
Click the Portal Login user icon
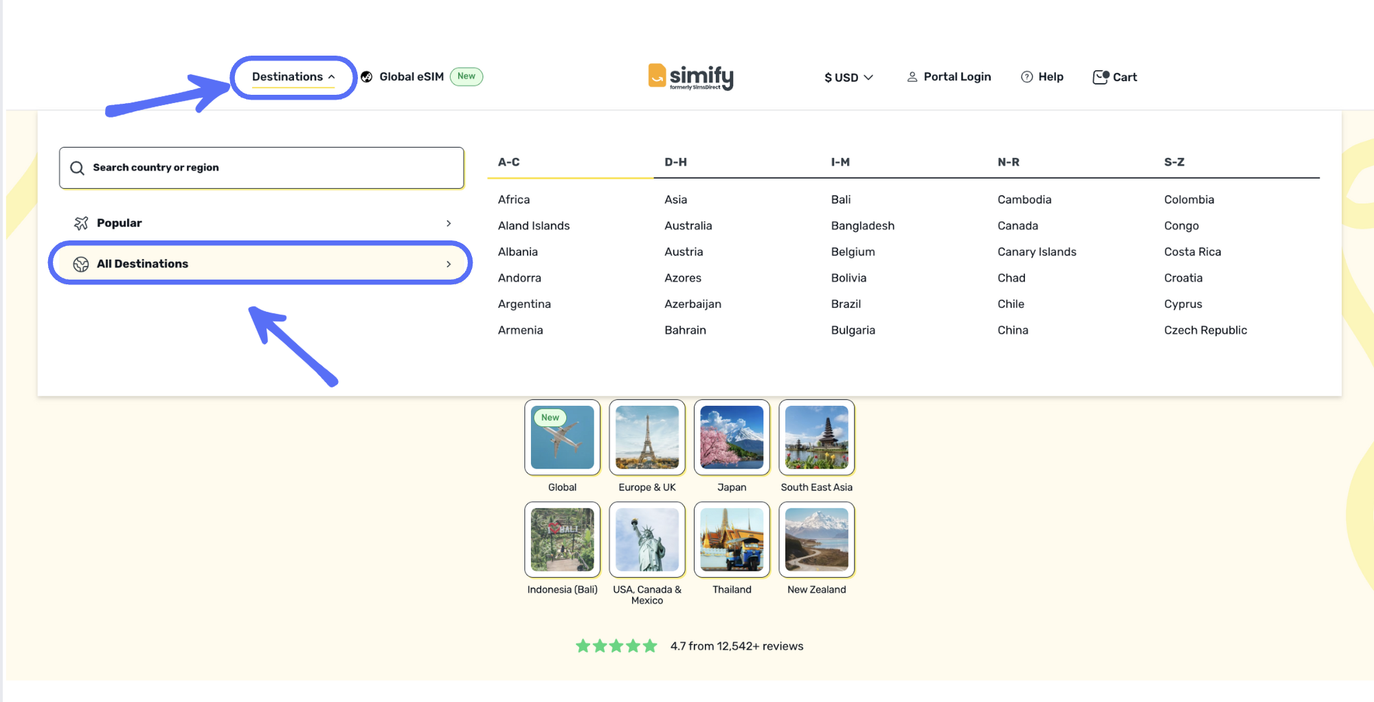coord(912,77)
